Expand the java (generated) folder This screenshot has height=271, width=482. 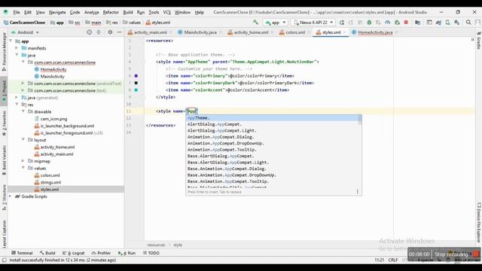click(17, 97)
